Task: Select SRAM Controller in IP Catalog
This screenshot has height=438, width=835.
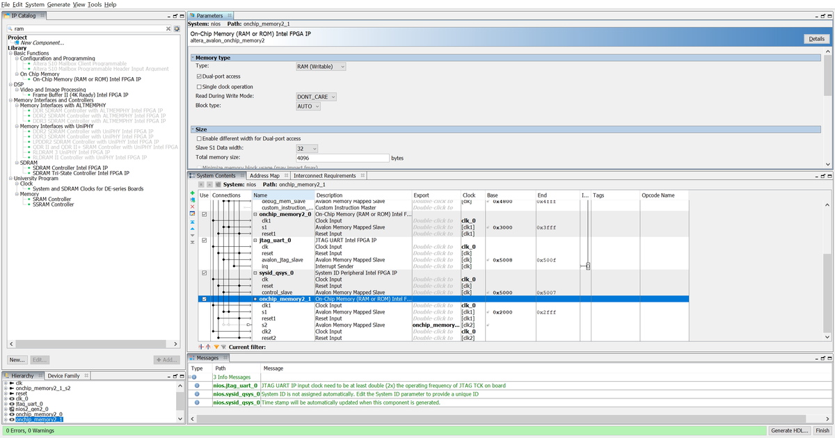Action: [52, 199]
